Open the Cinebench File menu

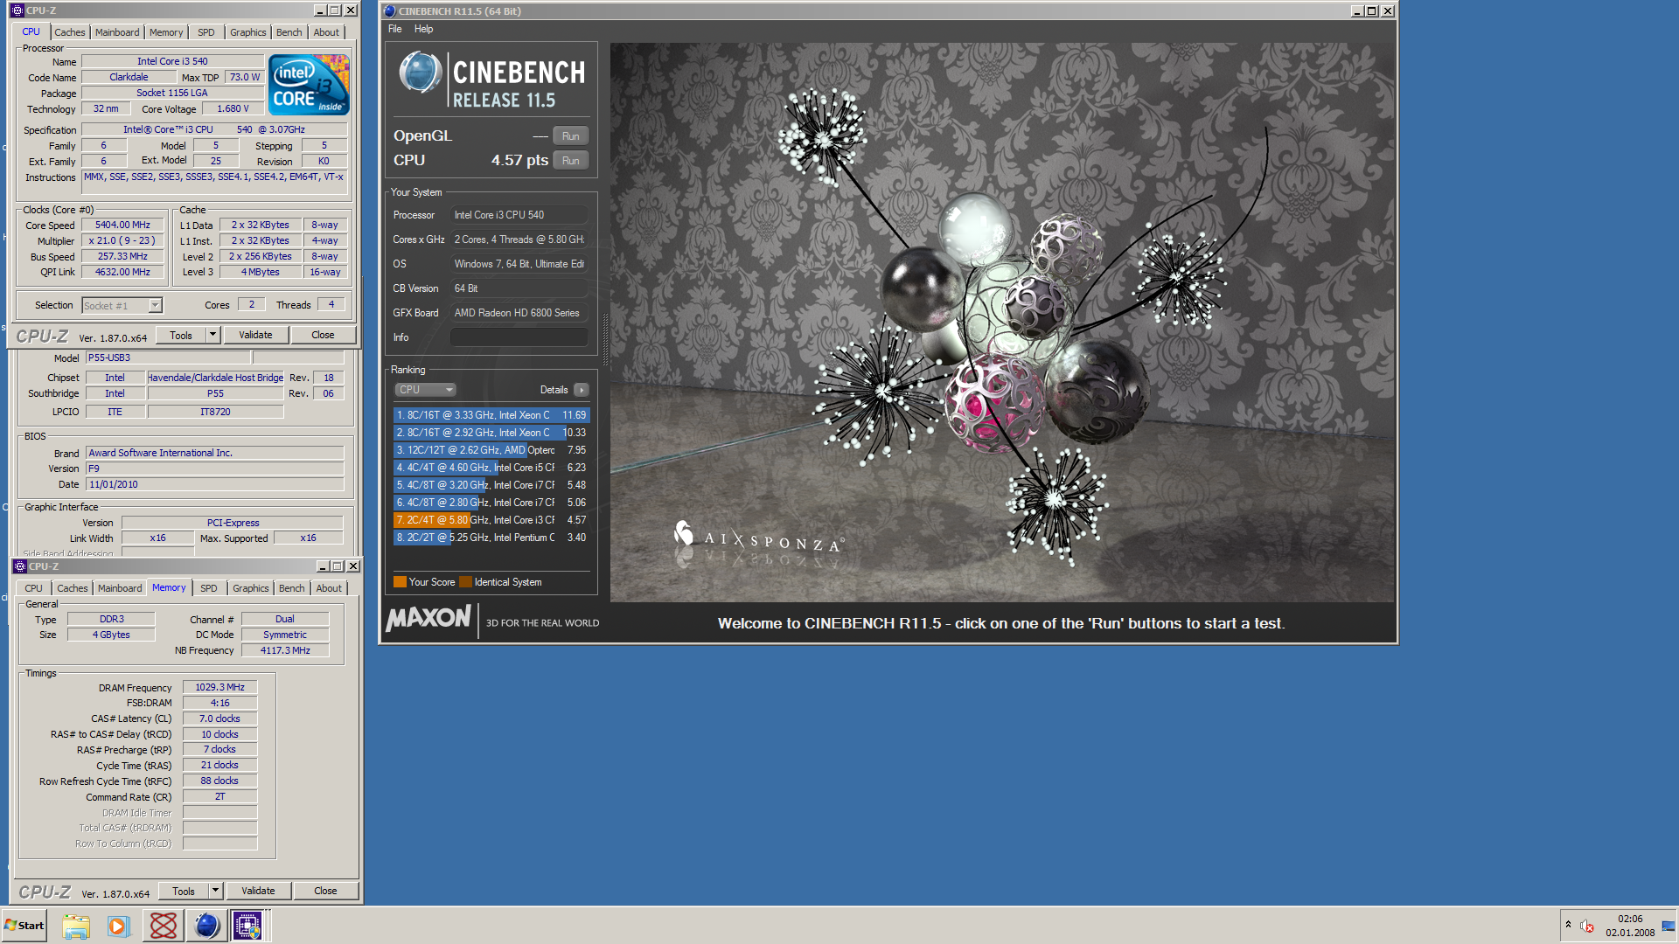pyautogui.click(x=395, y=29)
